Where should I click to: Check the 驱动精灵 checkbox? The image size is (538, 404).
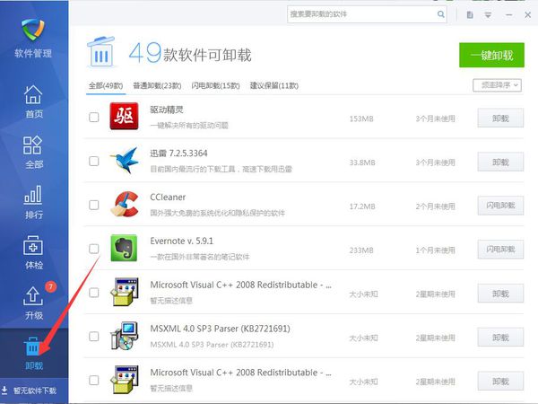click(93, 117)
